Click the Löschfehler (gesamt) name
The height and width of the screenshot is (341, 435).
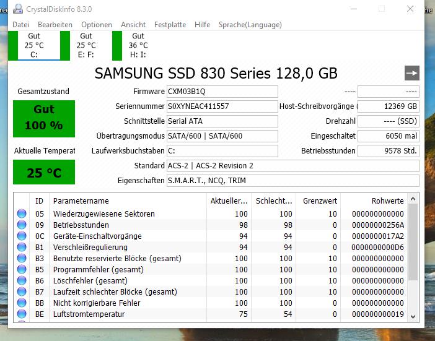tap(90, 280)
